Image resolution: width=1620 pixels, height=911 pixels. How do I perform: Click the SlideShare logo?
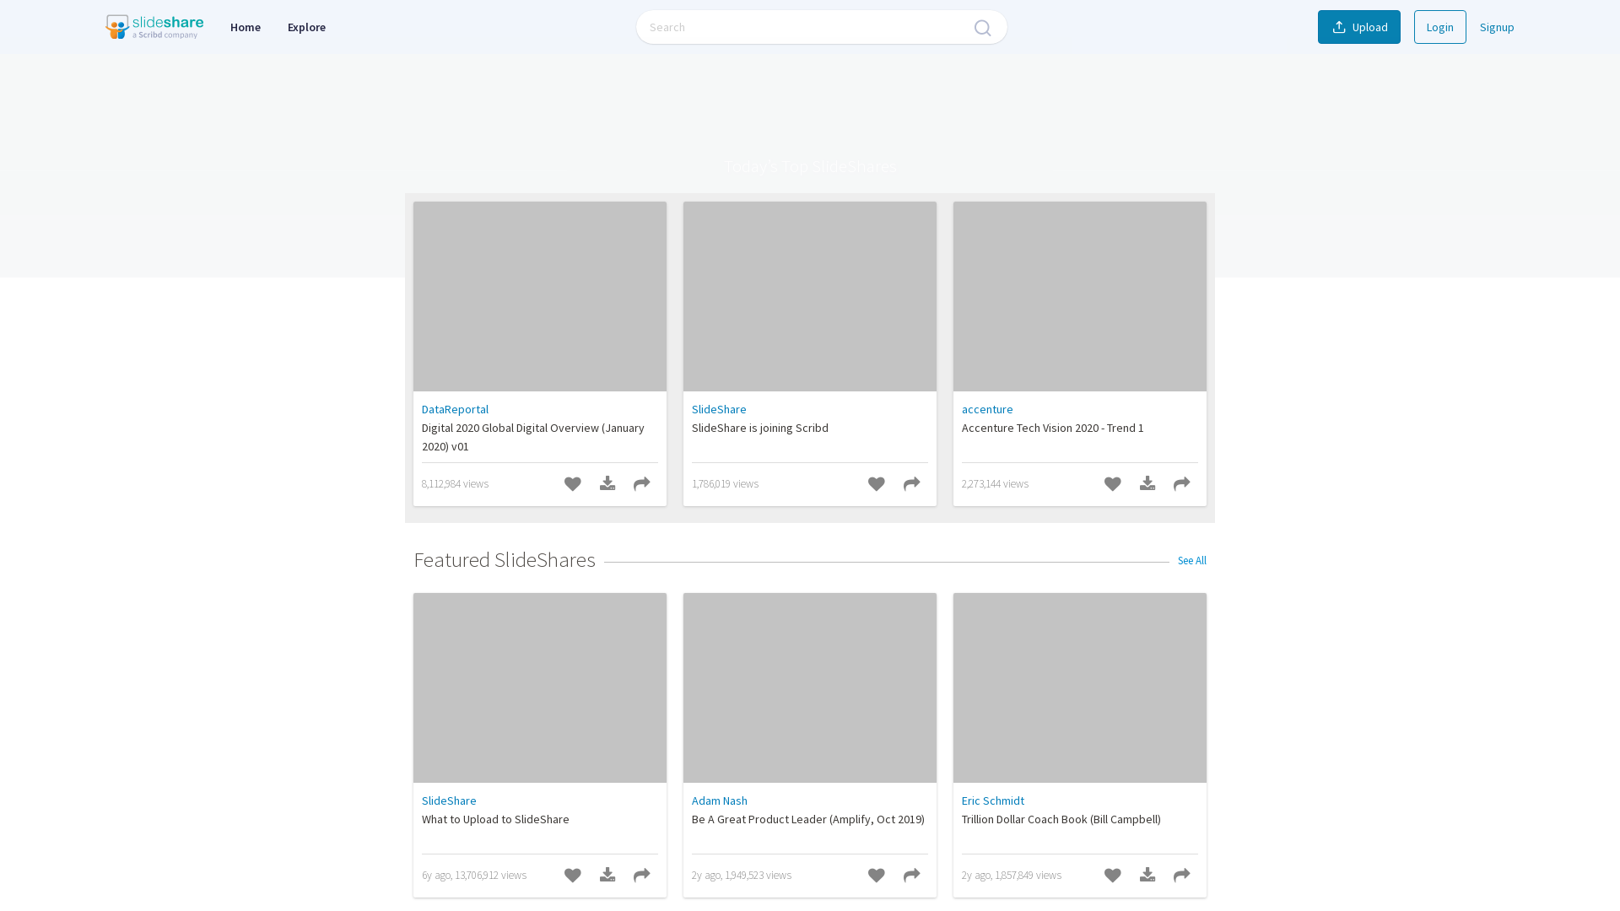154,27
